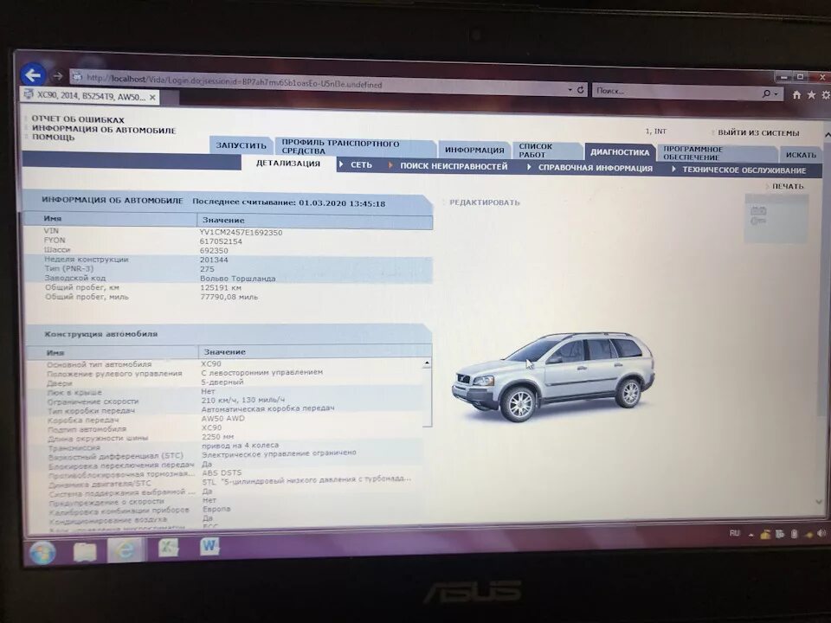
Task: Open the search provider dropdown arrow
Action: pyautogui.click(x=776, y=93)
